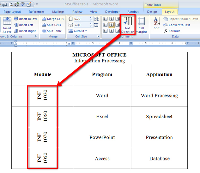The width and height of the screenshot is (200, 173).
Task: Switch to the References tab
Action: pos(36,12)
